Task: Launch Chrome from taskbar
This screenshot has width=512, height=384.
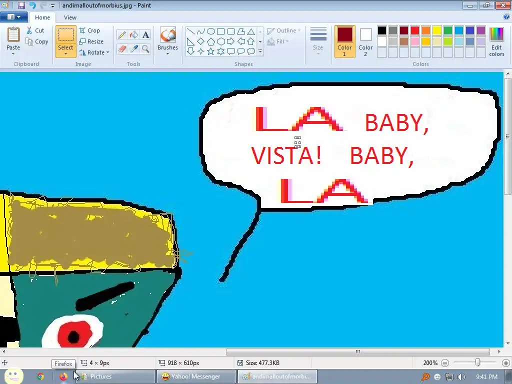Action: pos(40,377)
